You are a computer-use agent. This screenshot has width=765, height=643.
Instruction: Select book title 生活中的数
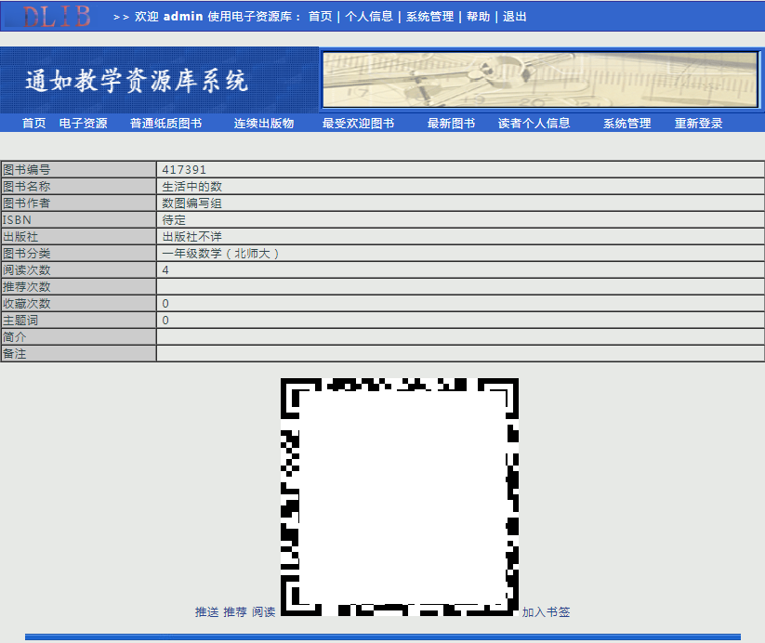tap(191, 187)
